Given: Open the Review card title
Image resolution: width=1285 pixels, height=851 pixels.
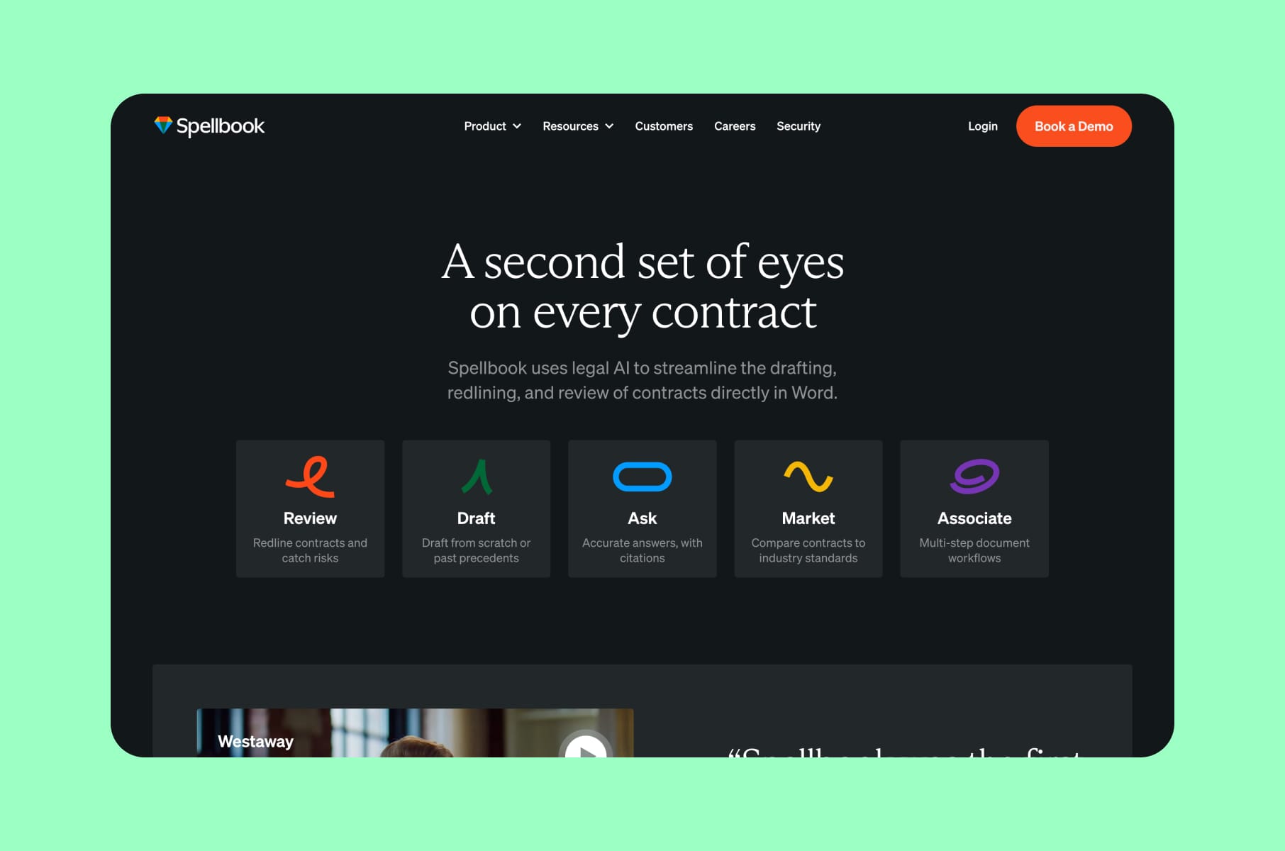Looking at the screenshot, I should click(x=310, y=518).
